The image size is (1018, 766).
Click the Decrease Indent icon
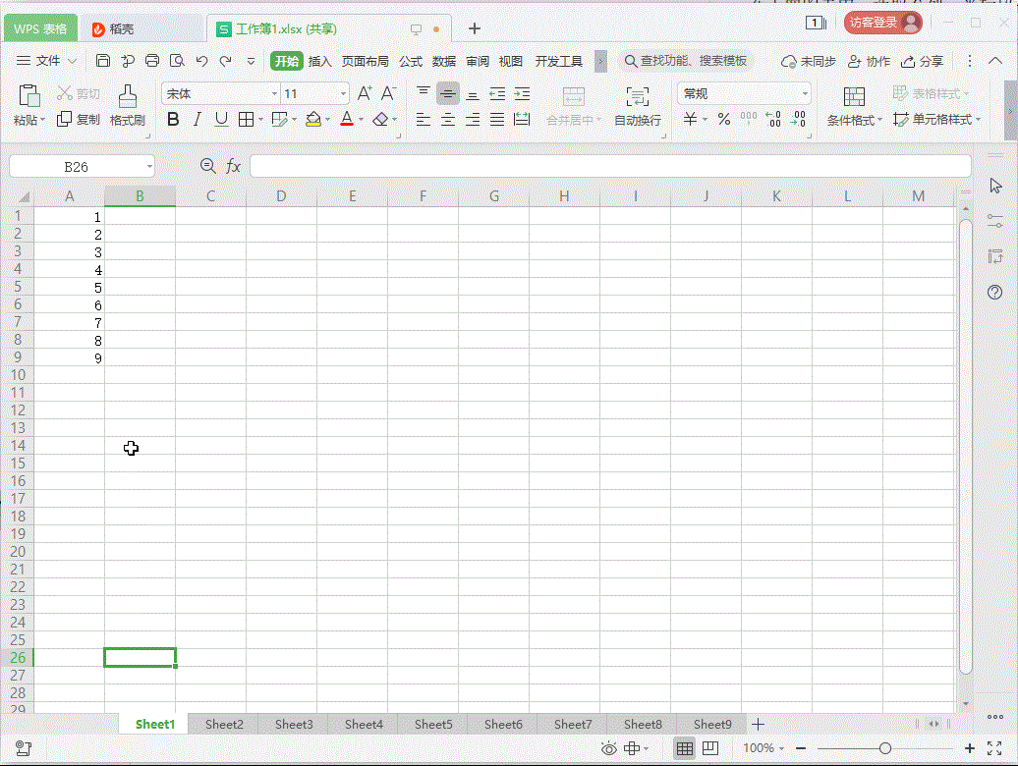click(497, 94)
